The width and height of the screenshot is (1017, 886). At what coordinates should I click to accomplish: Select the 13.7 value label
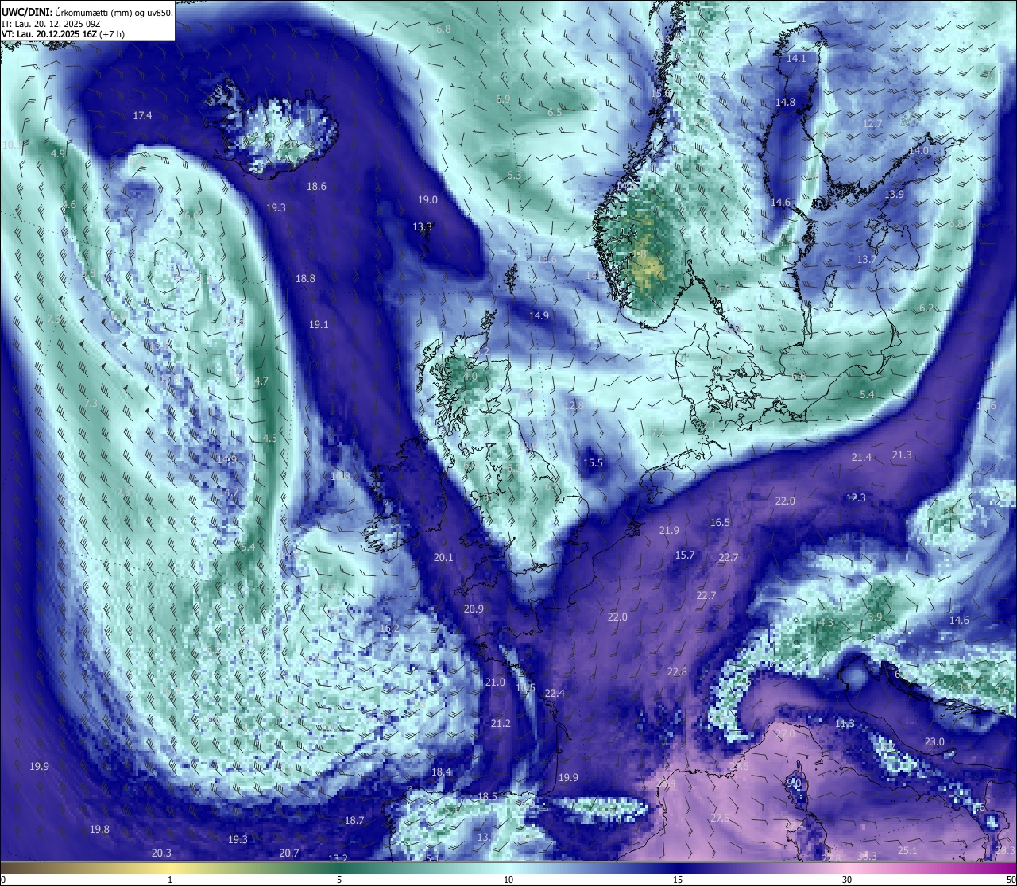[x=866, y=260]
